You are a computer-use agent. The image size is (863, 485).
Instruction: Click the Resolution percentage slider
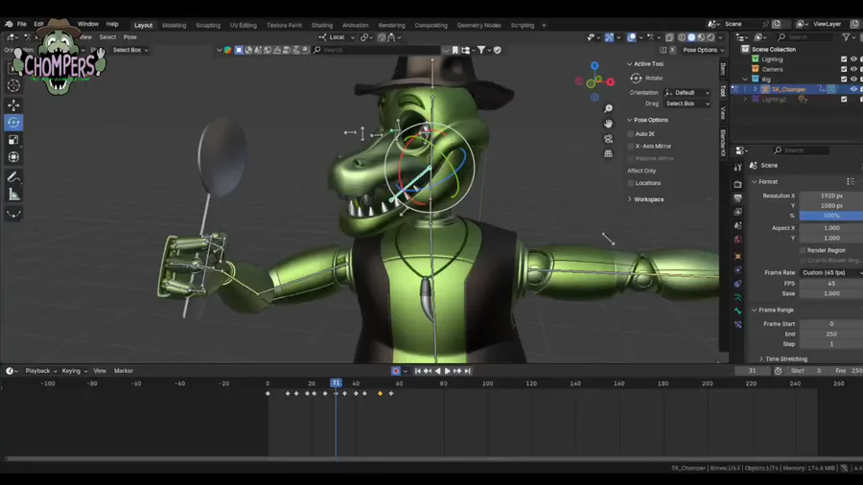(x=830, y=216)
